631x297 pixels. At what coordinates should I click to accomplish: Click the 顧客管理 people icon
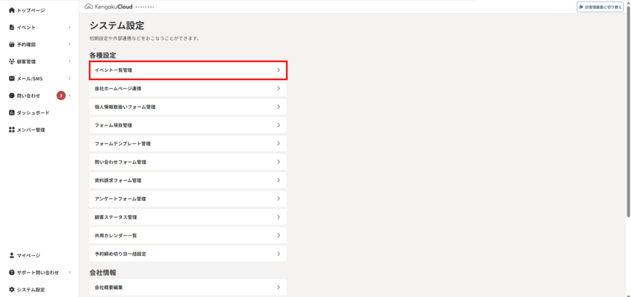click(x=12, y=61)
